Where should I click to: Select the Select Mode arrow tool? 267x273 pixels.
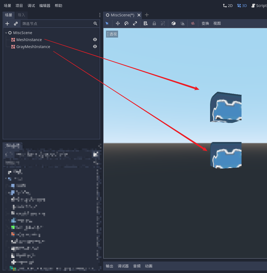(x=107, y=23)
